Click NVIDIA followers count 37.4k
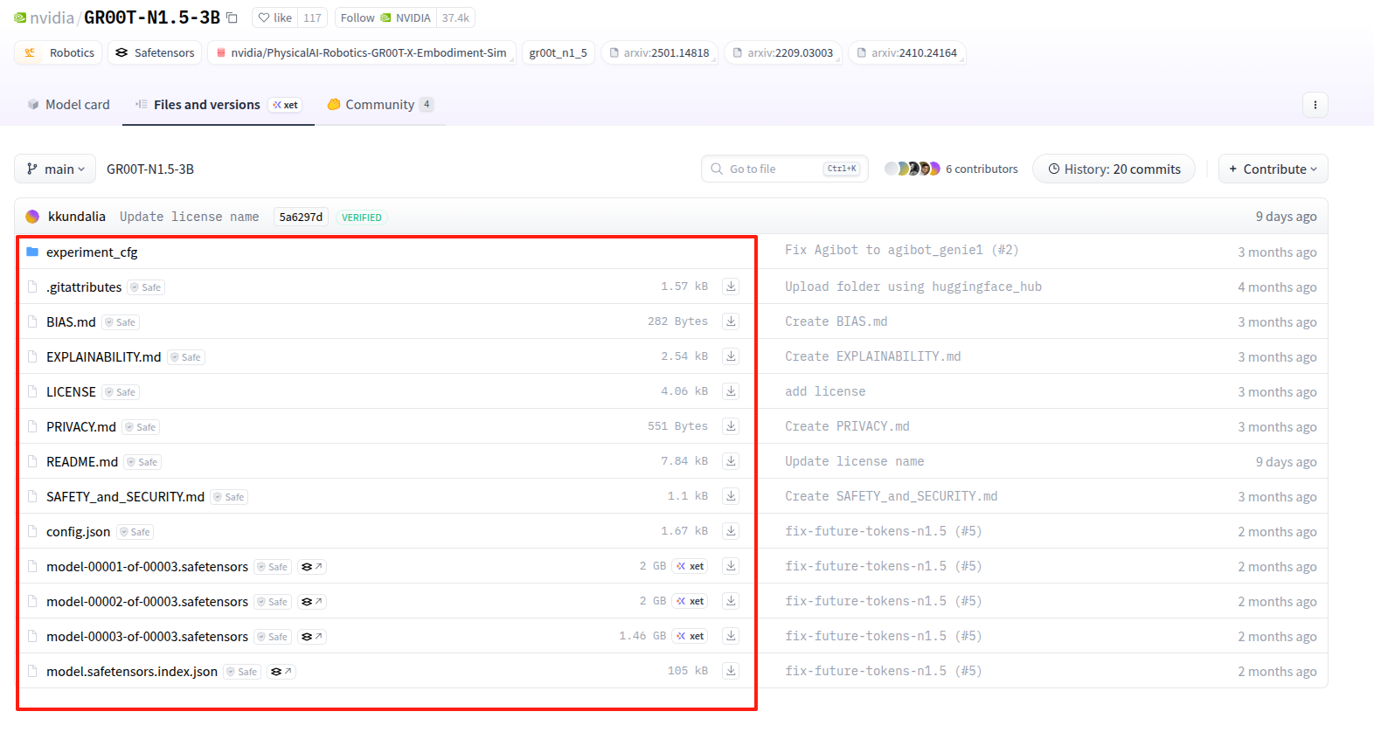 pos(455,17)
